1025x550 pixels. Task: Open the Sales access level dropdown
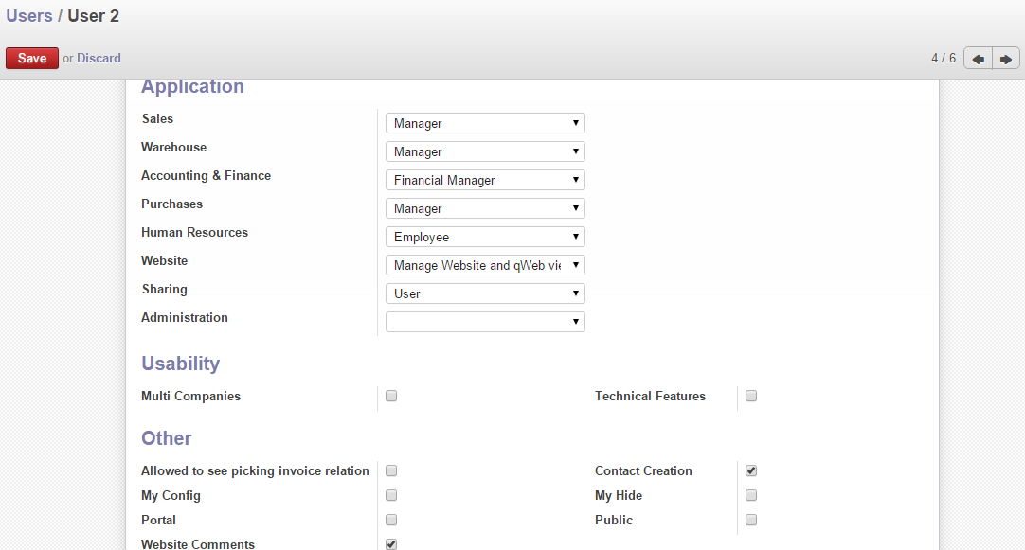484,123
